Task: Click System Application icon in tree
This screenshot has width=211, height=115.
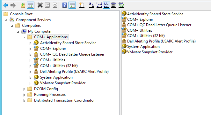Action: pos(36,77)
